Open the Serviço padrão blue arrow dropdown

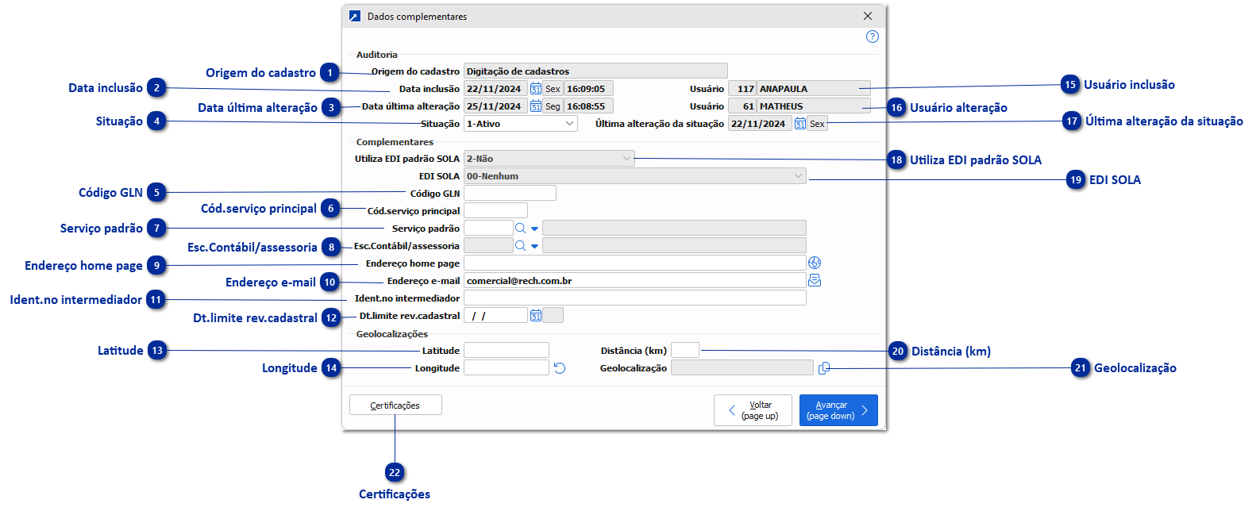534,229
